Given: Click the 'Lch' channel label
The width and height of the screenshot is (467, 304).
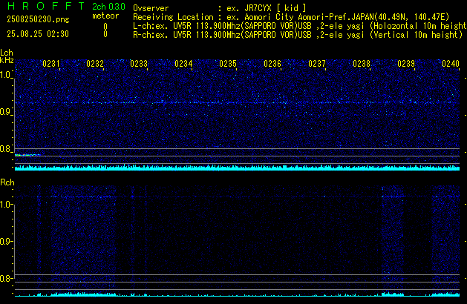Looking at the screenshot, I should 7,53.
